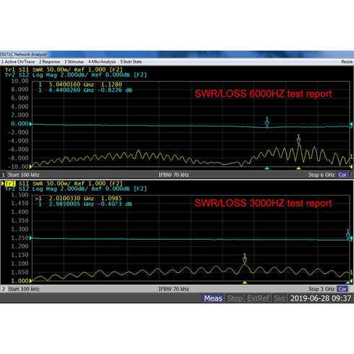The image size is (354, 354).
Task: Click upper channel Start 100 kHz field
Action: (x=24, y=175)
